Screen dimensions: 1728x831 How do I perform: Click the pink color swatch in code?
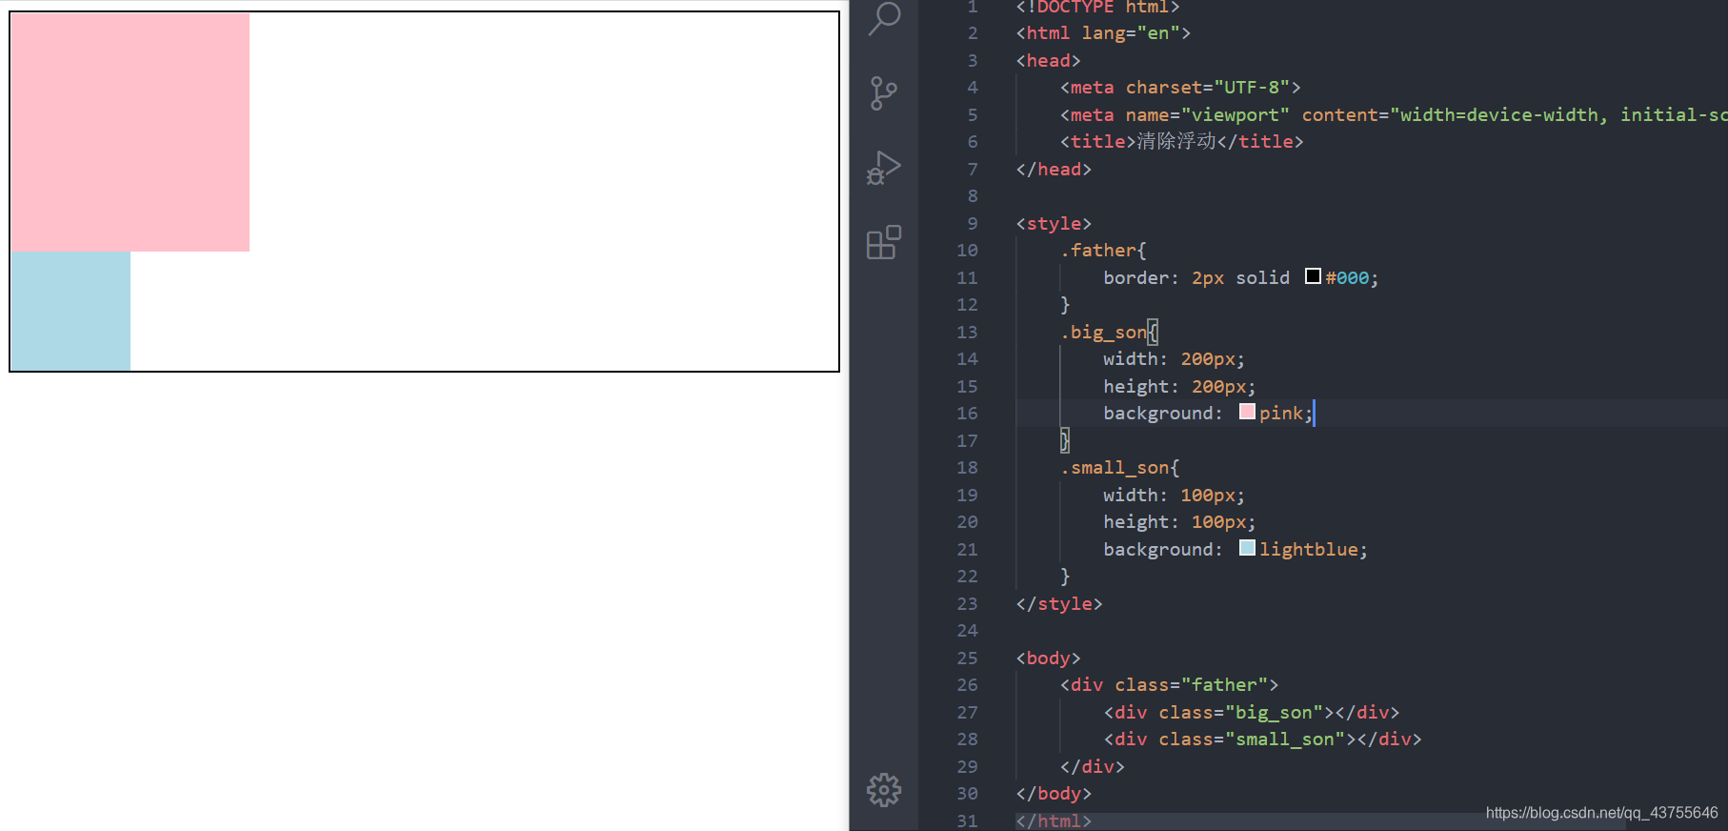1247,412
